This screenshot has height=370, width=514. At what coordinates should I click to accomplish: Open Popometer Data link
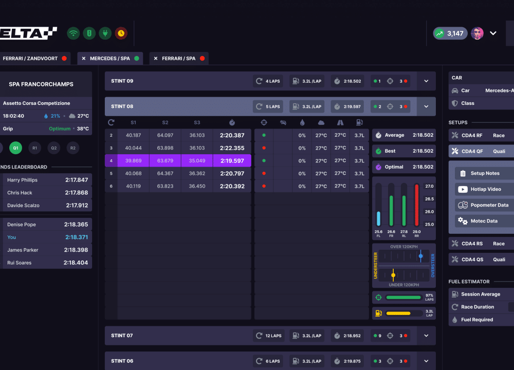[x=489, y=205]
